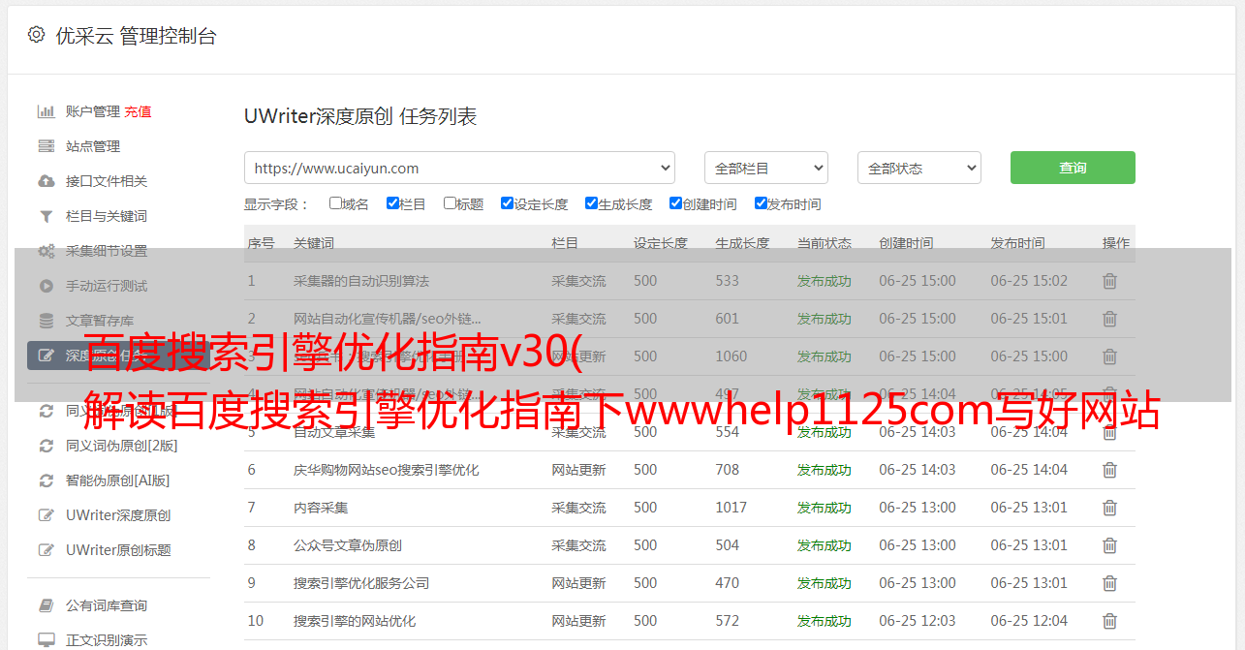
Task: Click the cloud upload icon for 接口文件相关
Action: 46,181
